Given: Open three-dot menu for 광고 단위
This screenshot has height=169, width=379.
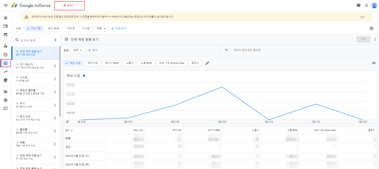Looking at the screenshot, I should [x=55, y=118].
